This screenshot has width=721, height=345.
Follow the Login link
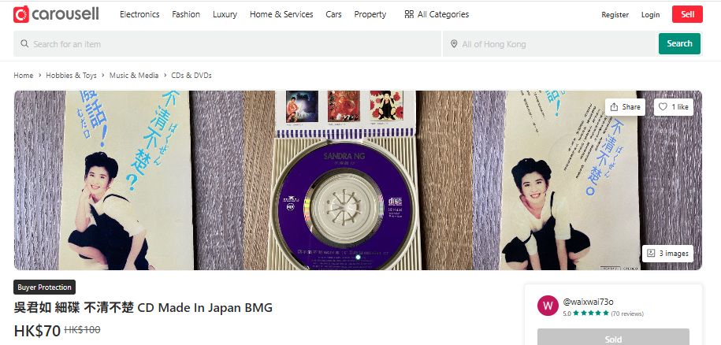(x=650, y=15)
